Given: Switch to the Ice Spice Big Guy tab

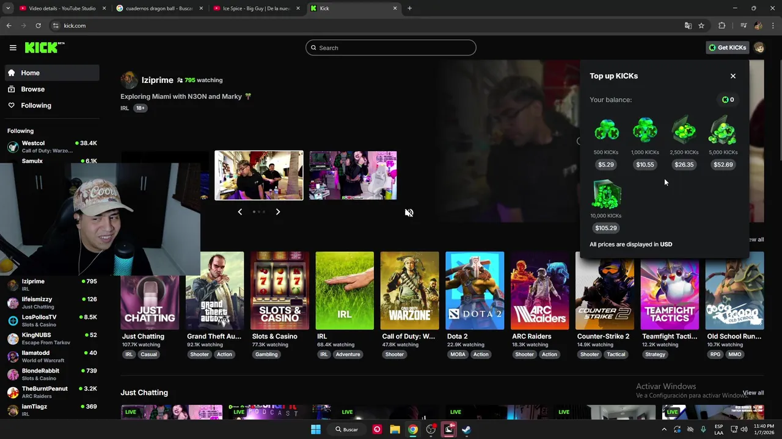Looking at the screenshot, I should pyautogui.click(x=257, y=9).
